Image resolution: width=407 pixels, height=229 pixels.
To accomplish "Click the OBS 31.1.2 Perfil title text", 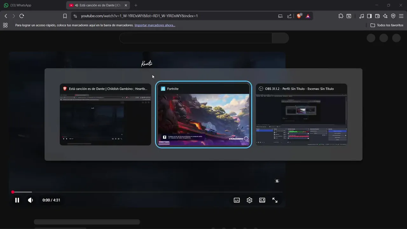I will 299,89.
